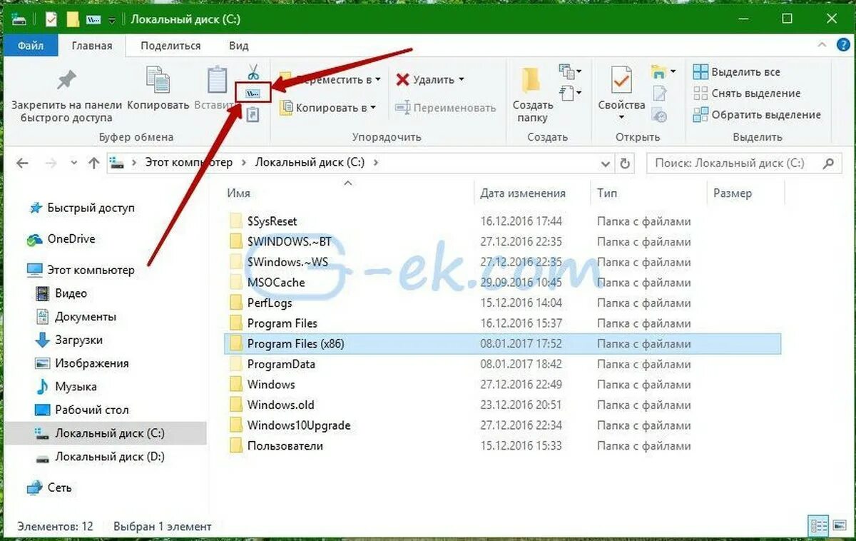856x541 pixels.
Task: Click the search magnifier icon
Action: point(828,163)
